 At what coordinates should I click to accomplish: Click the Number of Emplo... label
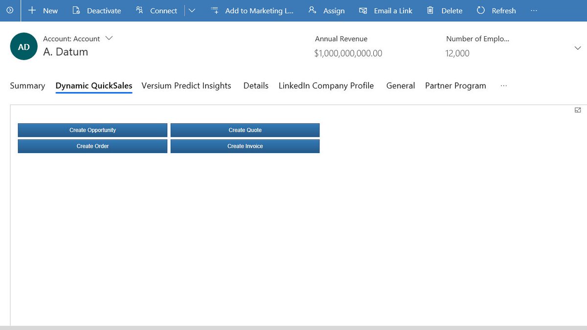pos(477,39)
